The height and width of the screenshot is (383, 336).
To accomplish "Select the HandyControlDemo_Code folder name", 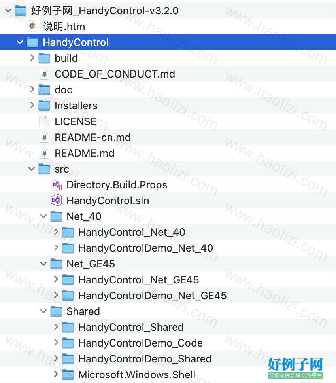I will (x=141, y=343).
